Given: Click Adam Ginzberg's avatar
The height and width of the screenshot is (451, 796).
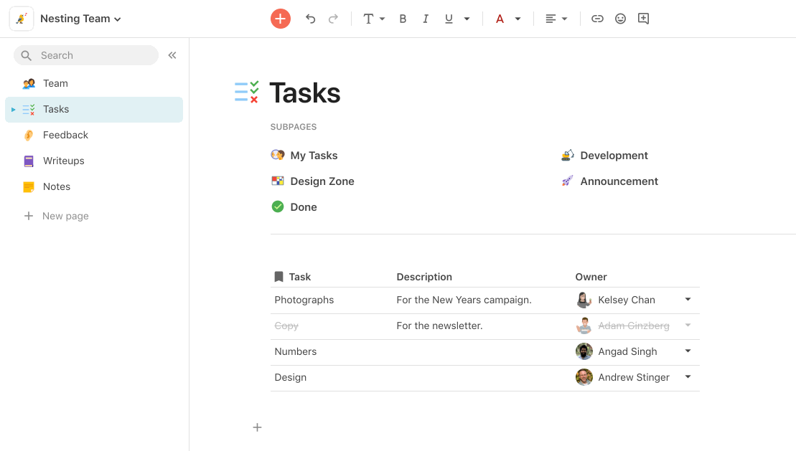Looking at the screenshot, I should [584, 326].
